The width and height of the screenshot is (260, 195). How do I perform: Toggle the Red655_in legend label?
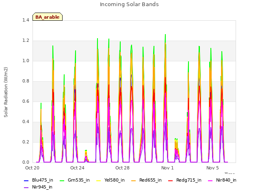coord(150,180)
